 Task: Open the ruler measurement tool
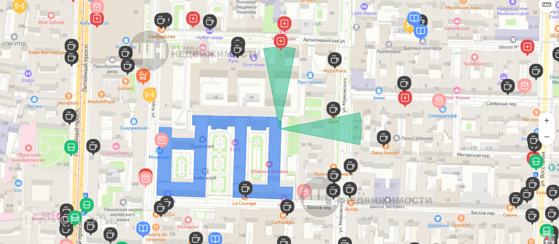[547, 5]
